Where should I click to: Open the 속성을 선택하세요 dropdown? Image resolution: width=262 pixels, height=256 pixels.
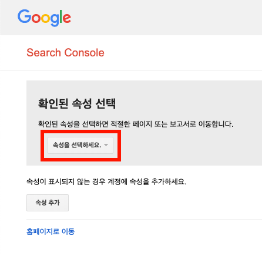pos(80,145)
